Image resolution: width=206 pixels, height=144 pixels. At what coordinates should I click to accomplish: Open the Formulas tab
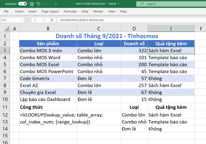(x=70, y=11)
